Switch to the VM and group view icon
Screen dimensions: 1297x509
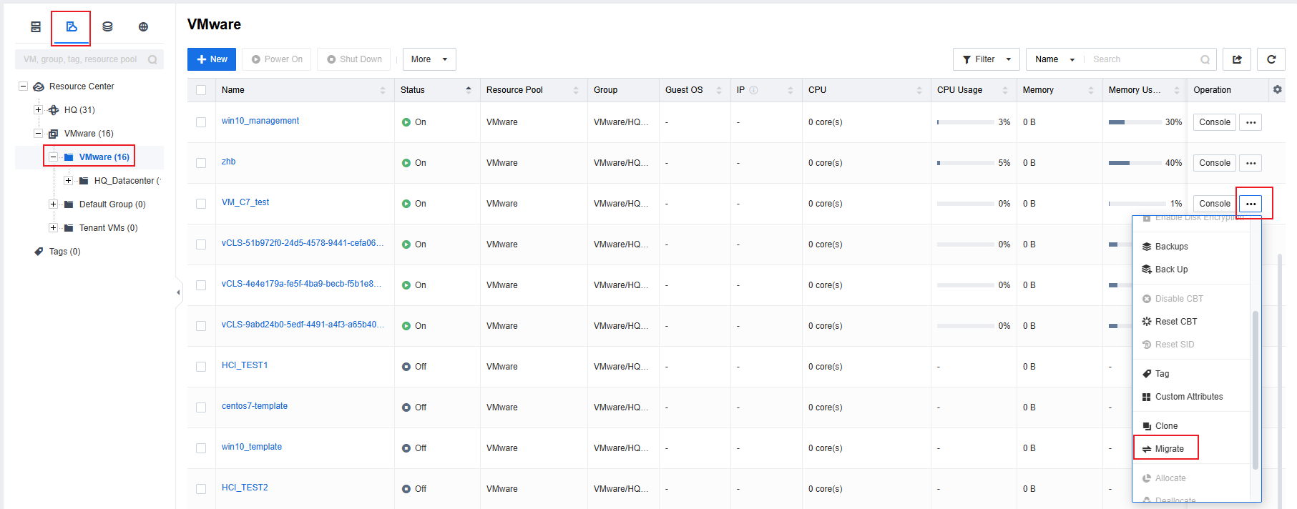click(x=72, y=27)
